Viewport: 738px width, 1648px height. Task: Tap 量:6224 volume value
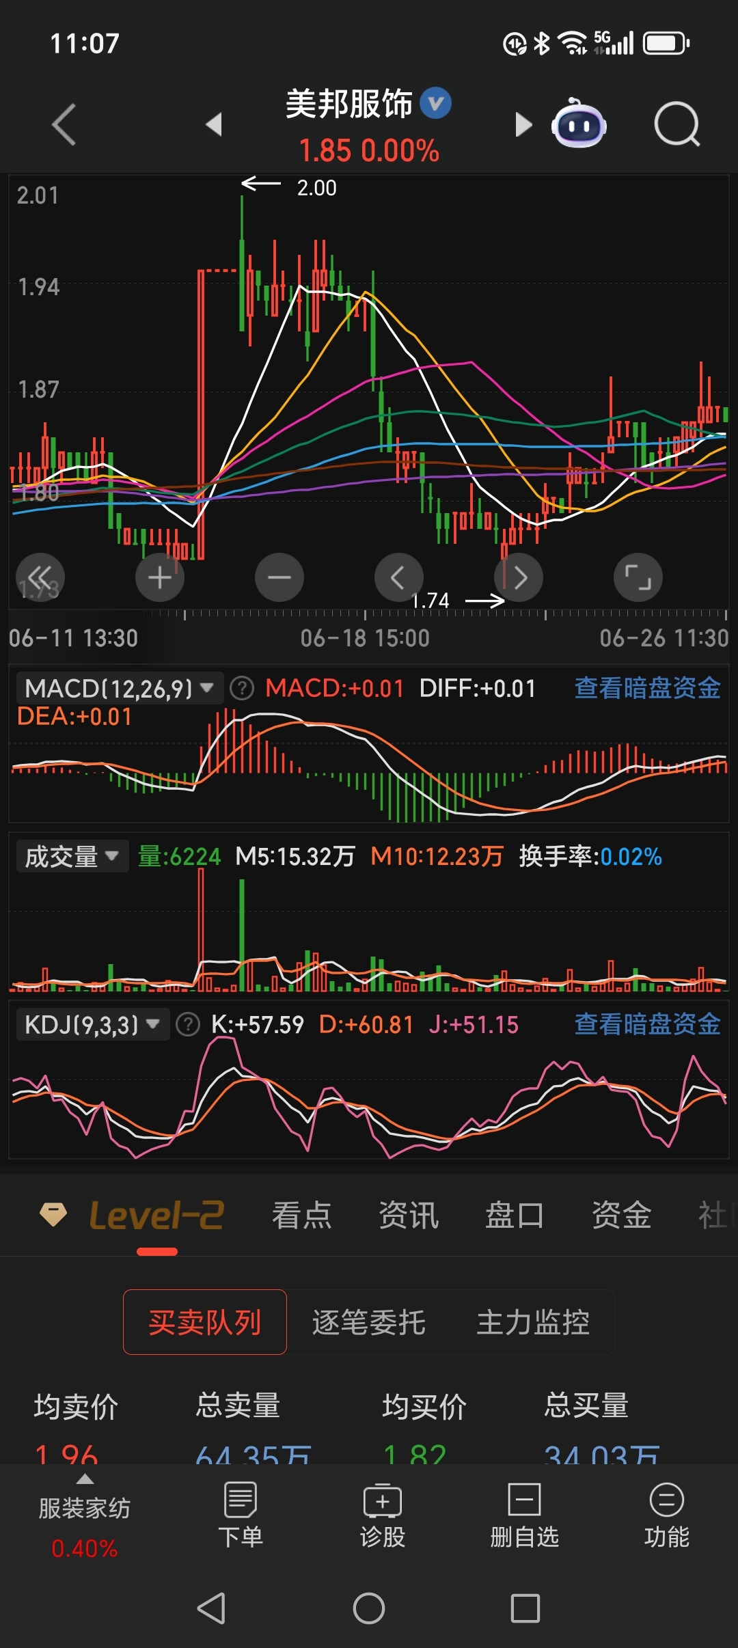point(179,856)
